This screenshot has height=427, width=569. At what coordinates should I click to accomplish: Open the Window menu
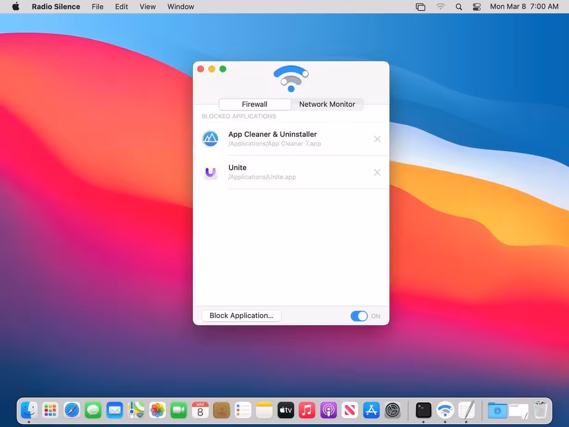point(181,6)
